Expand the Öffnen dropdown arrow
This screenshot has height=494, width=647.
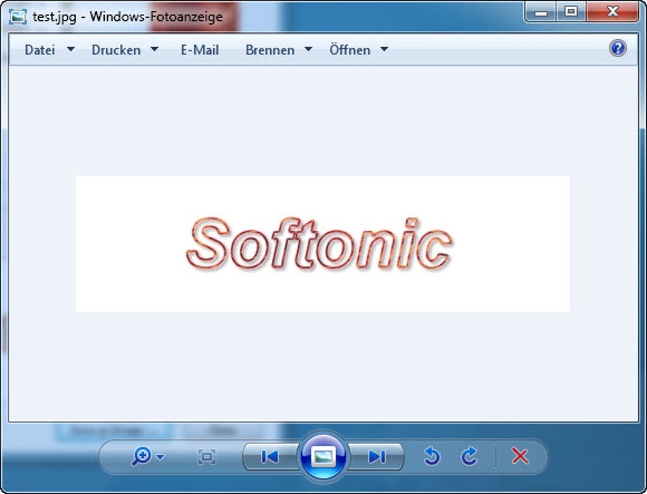(384, 49)
